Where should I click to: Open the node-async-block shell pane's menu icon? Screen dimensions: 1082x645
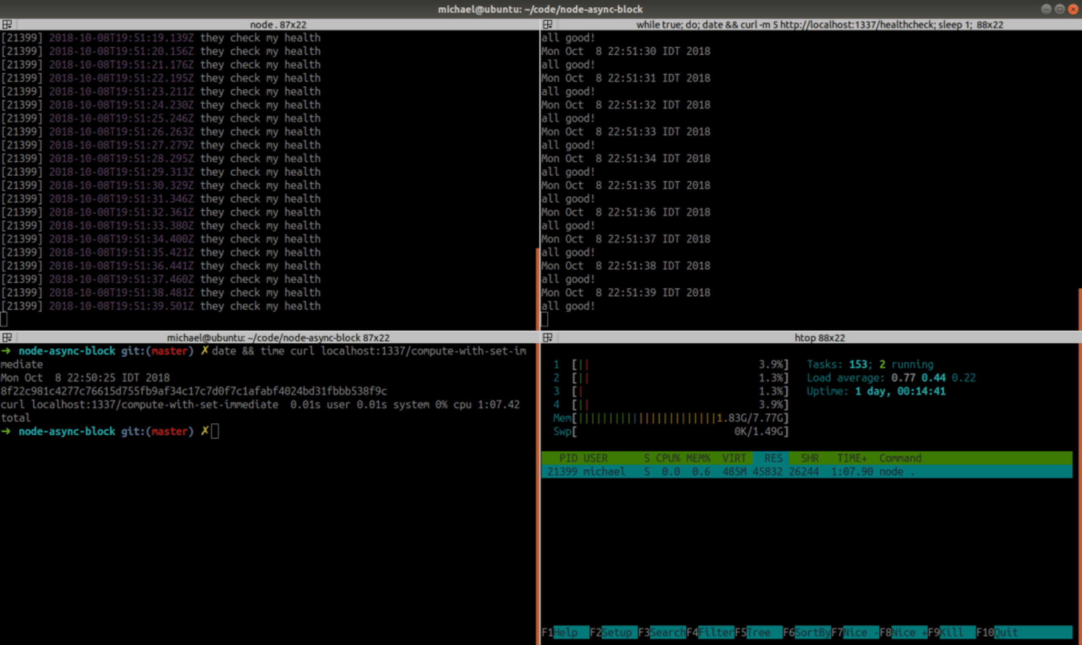click(7, 338)
